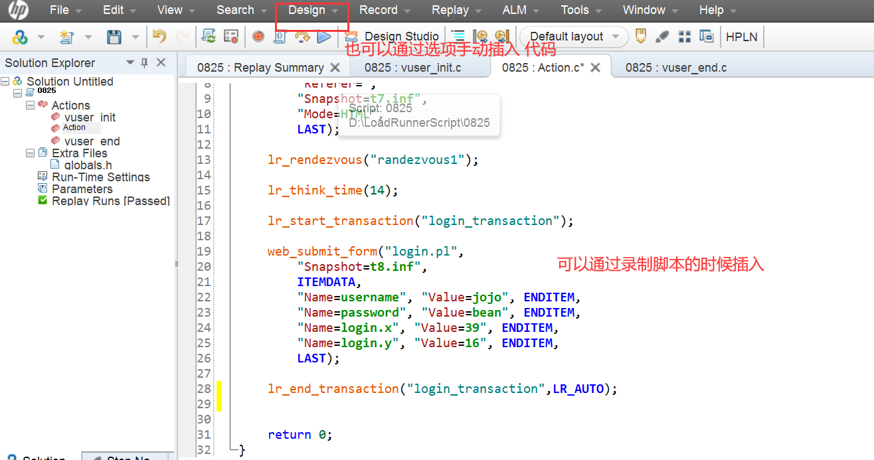Open Solution Explorer panel options dropdown
This screenshot has height=460, width=874.
(130, 62)
